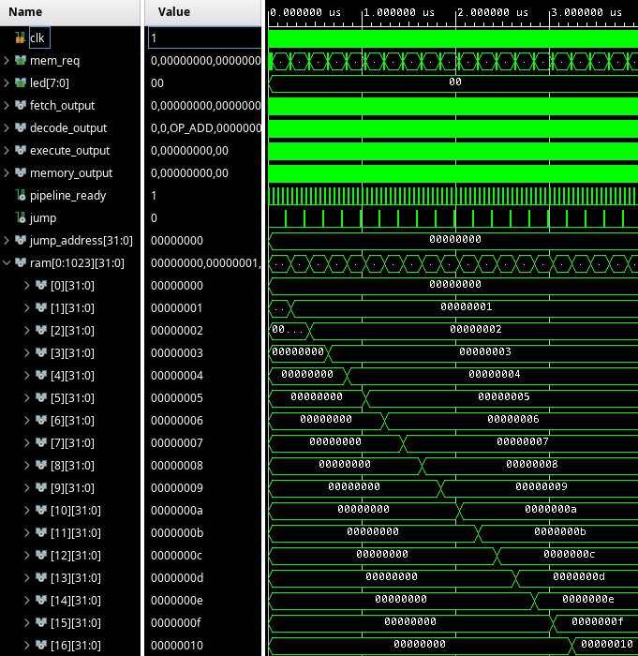Click the 0.000000 us time ruler mark
638x656 pixels.
tap(305, 12)
